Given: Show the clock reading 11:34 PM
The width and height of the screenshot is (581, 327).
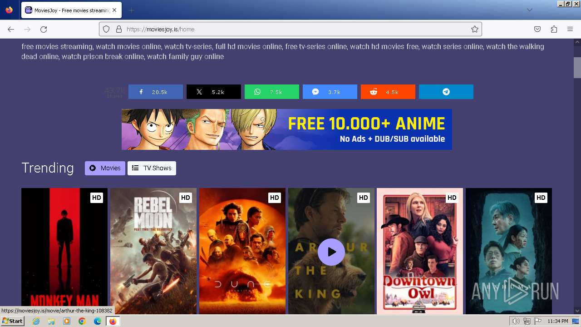Looking at the screenshot, I should coord(558,321).
